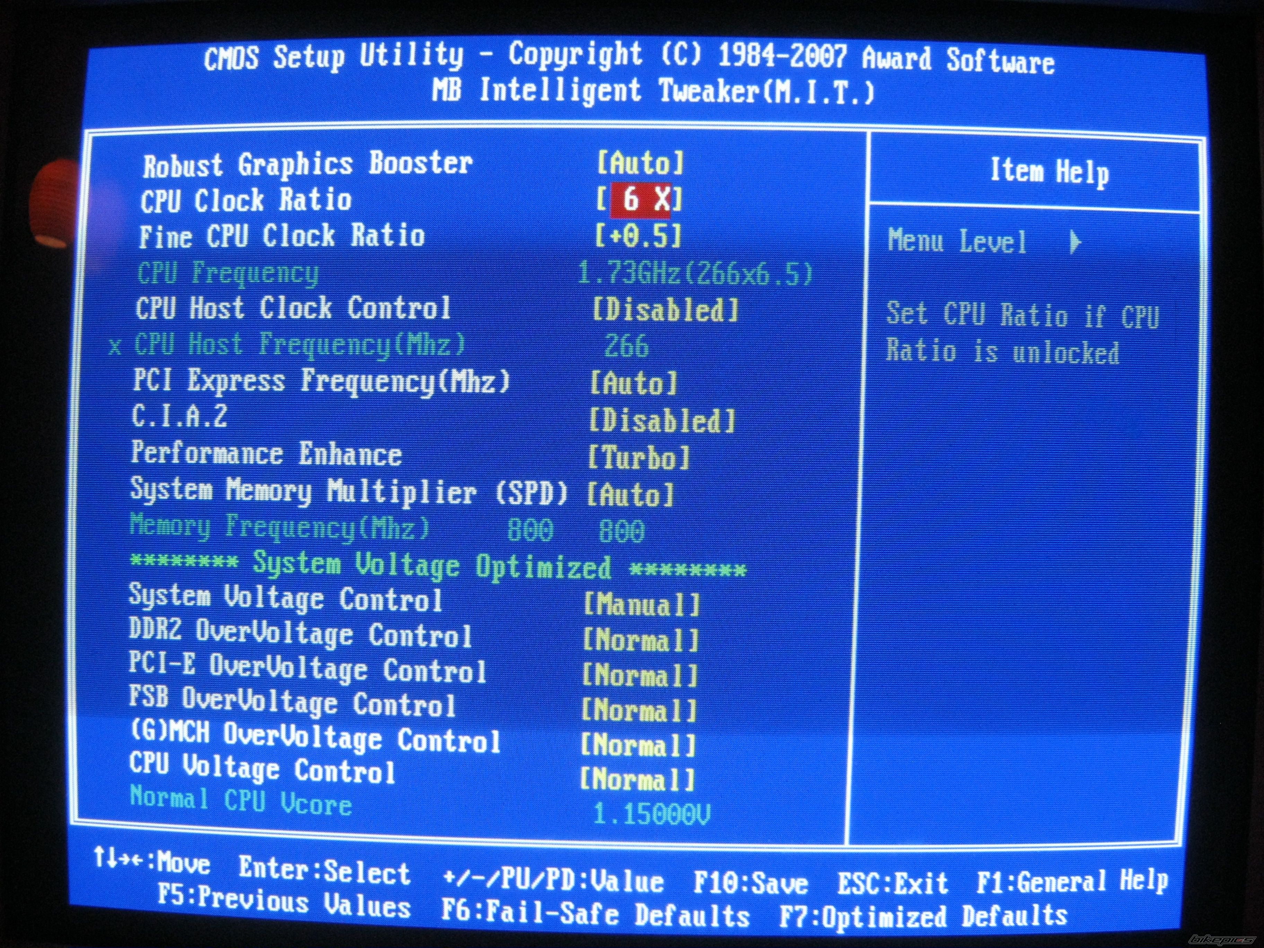Open PCI-E OverVoltage Control [Normal] value

pyautogui.click(x=640, y=675)
